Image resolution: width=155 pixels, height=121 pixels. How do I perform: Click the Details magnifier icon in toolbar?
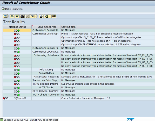pyautogui.click(x=5, y=16)
